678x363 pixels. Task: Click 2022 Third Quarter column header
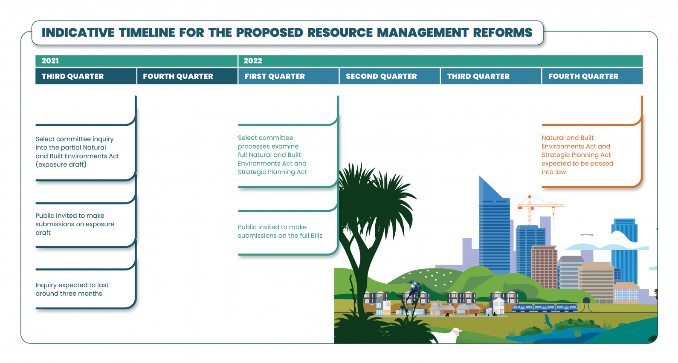click(491, 76)
